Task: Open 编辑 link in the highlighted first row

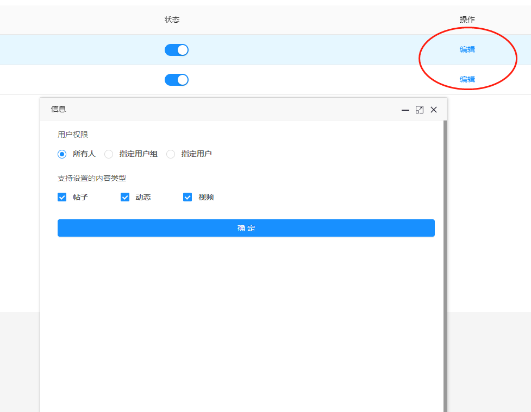Action: 467,49
